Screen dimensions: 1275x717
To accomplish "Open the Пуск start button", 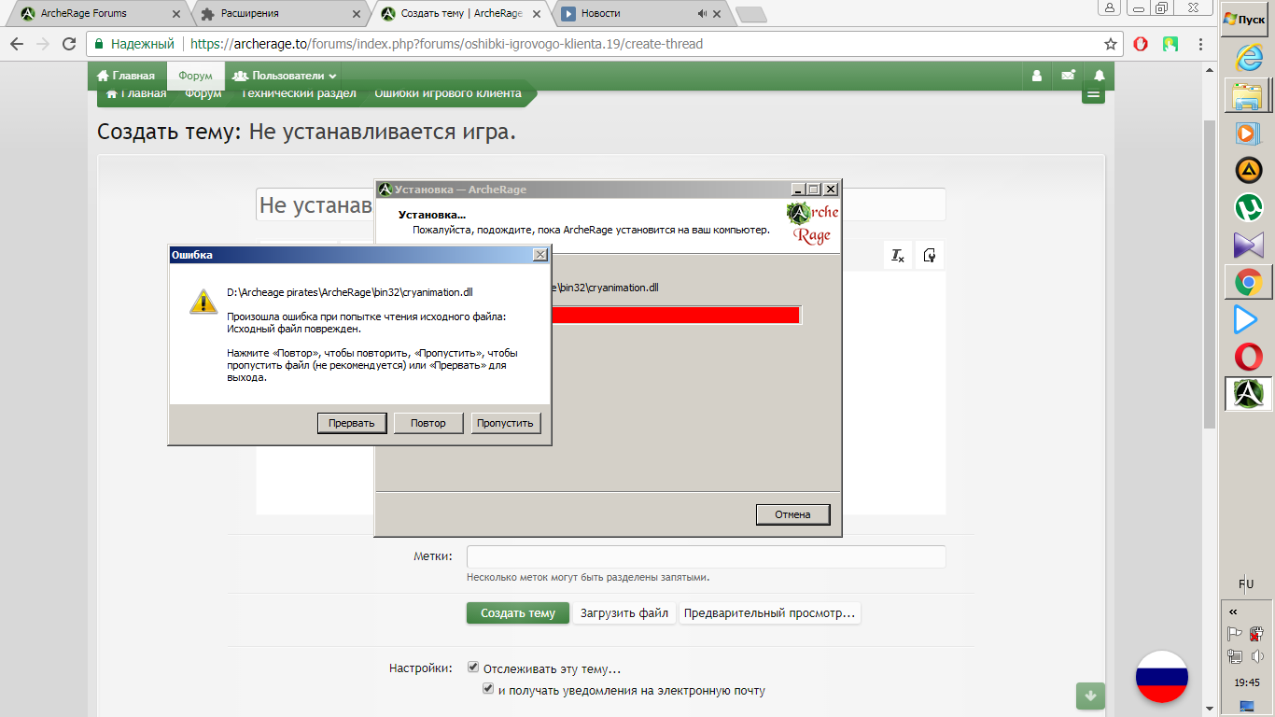I will [1245, 19].
